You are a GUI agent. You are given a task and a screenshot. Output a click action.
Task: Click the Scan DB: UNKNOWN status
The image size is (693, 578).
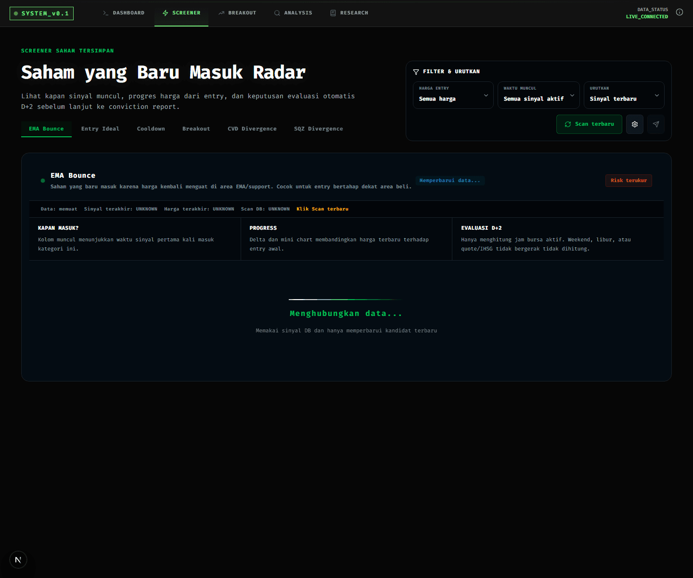click(265, 209)
